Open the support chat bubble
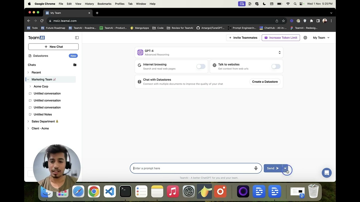360x202 pixels. pos(327,173)
